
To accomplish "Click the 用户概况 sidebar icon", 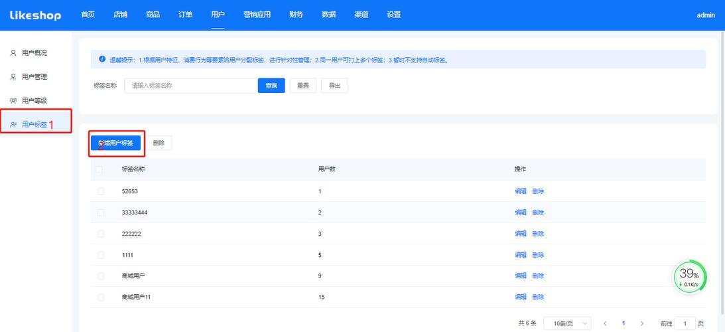I will pyautogui.click(x=13, y=52).
